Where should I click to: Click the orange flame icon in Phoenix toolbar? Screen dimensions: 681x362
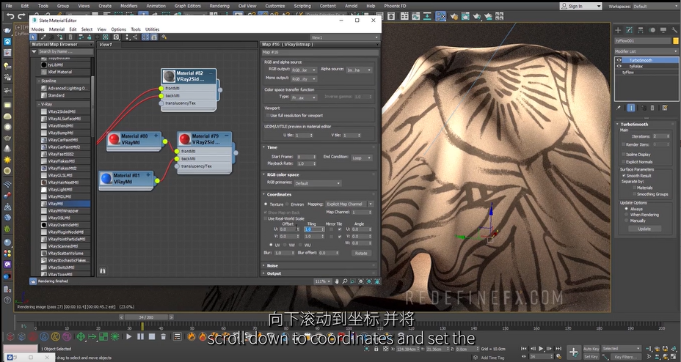[192, 336]
